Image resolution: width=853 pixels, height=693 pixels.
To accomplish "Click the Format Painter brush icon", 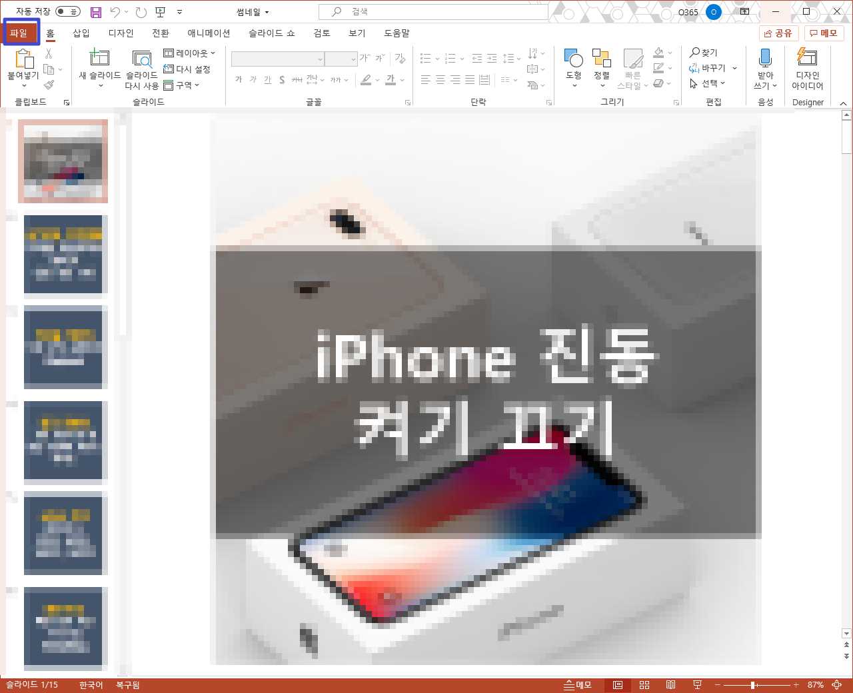I will [x=49, y=85].
